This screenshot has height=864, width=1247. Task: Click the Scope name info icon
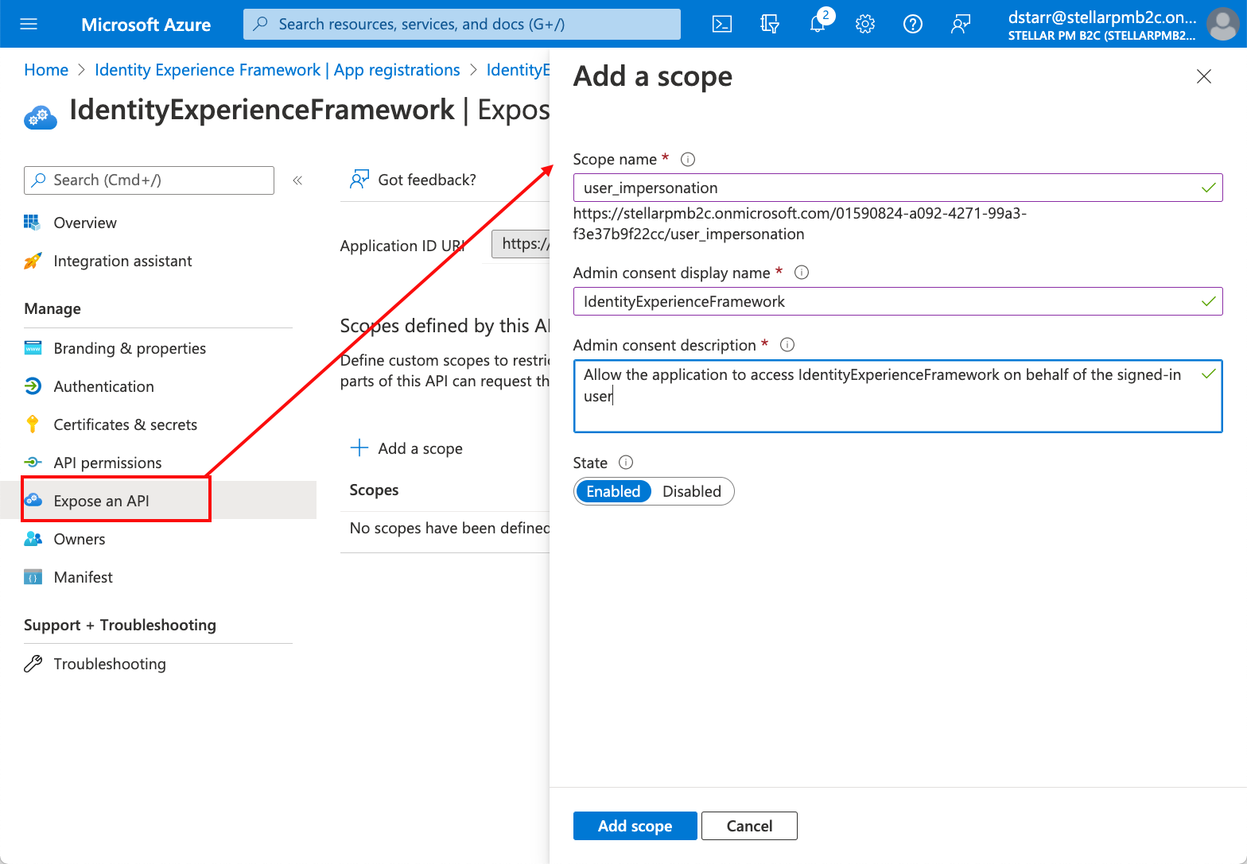689,159
